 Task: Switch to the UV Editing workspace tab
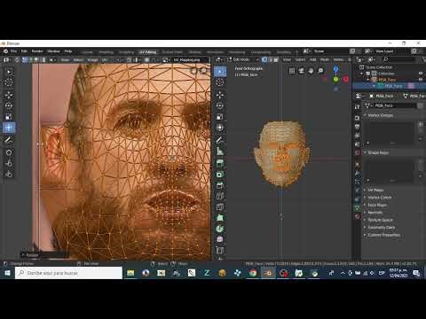[148, 52]
